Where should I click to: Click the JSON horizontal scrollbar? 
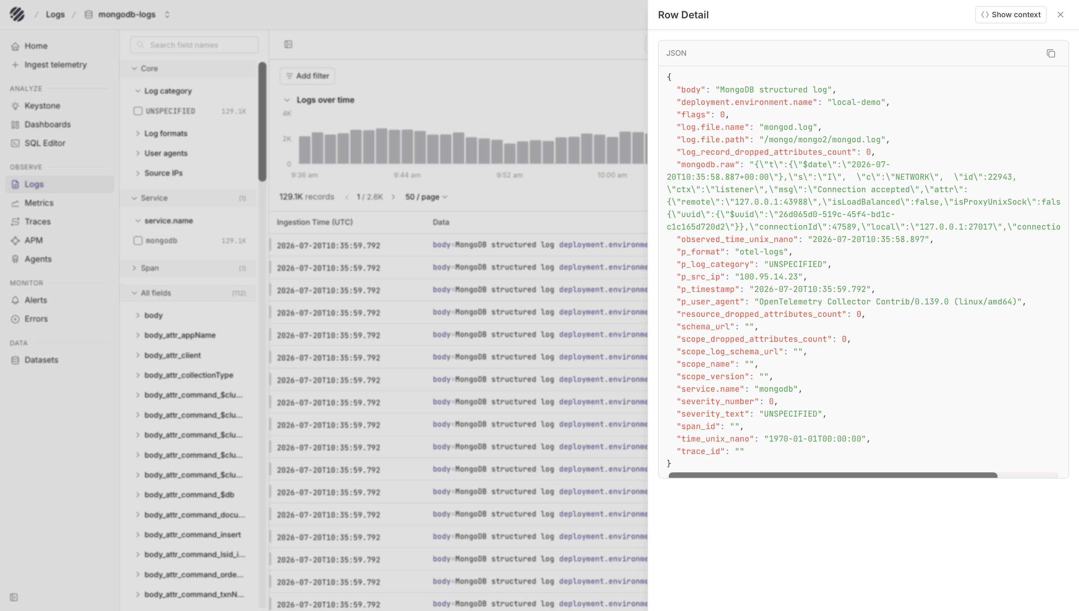pos(832,475)
